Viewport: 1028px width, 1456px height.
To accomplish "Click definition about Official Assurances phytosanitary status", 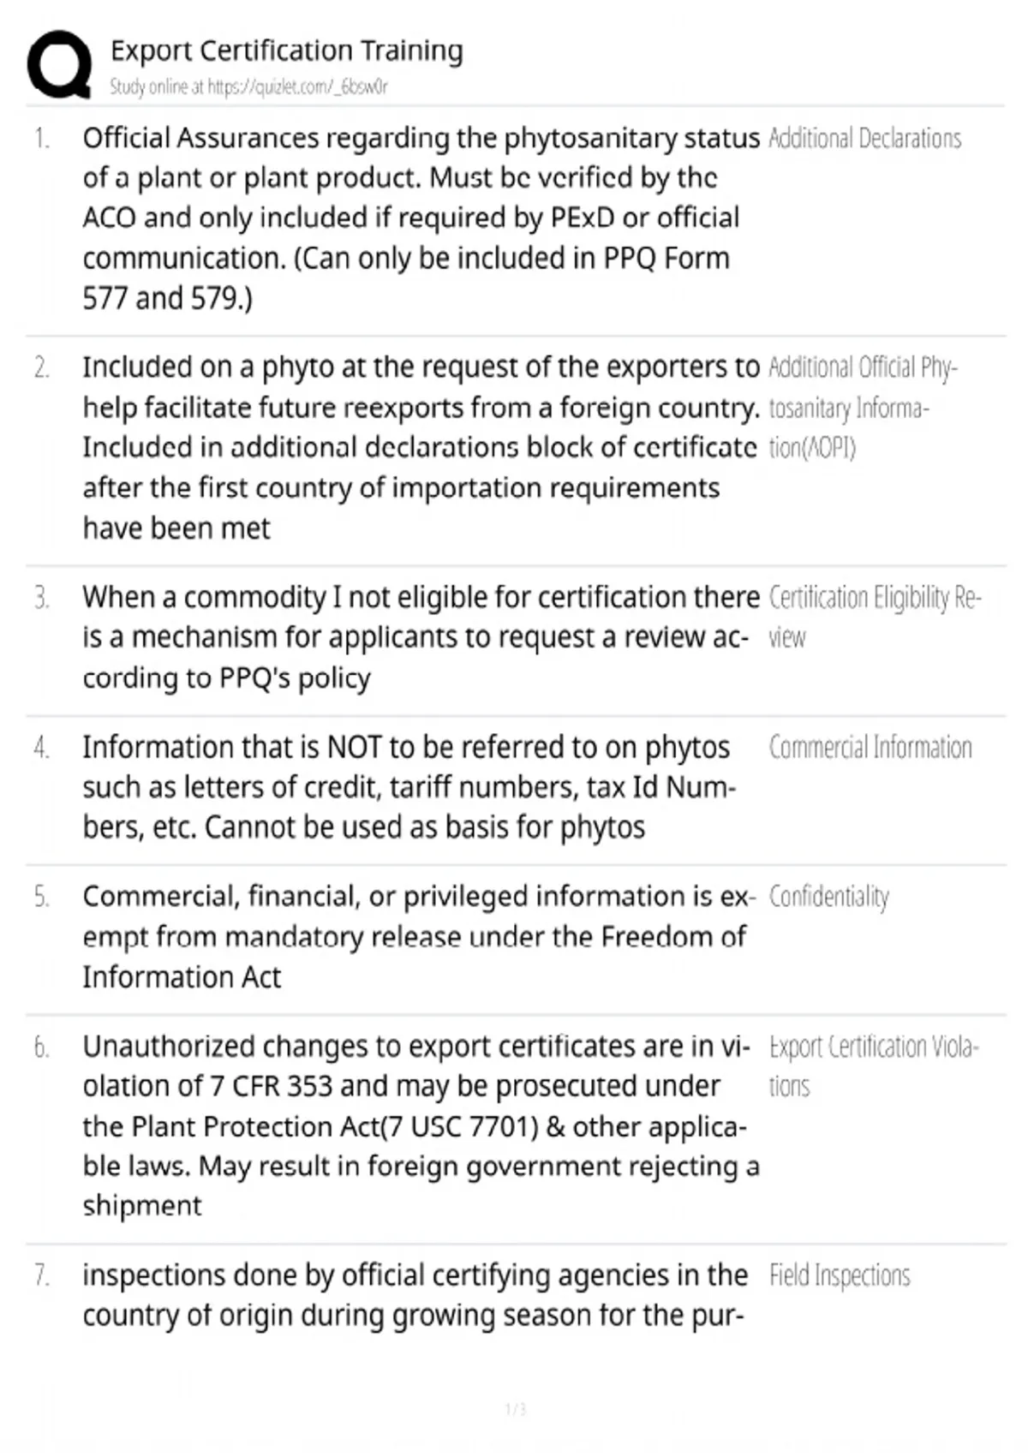I will tap(421, 218).
